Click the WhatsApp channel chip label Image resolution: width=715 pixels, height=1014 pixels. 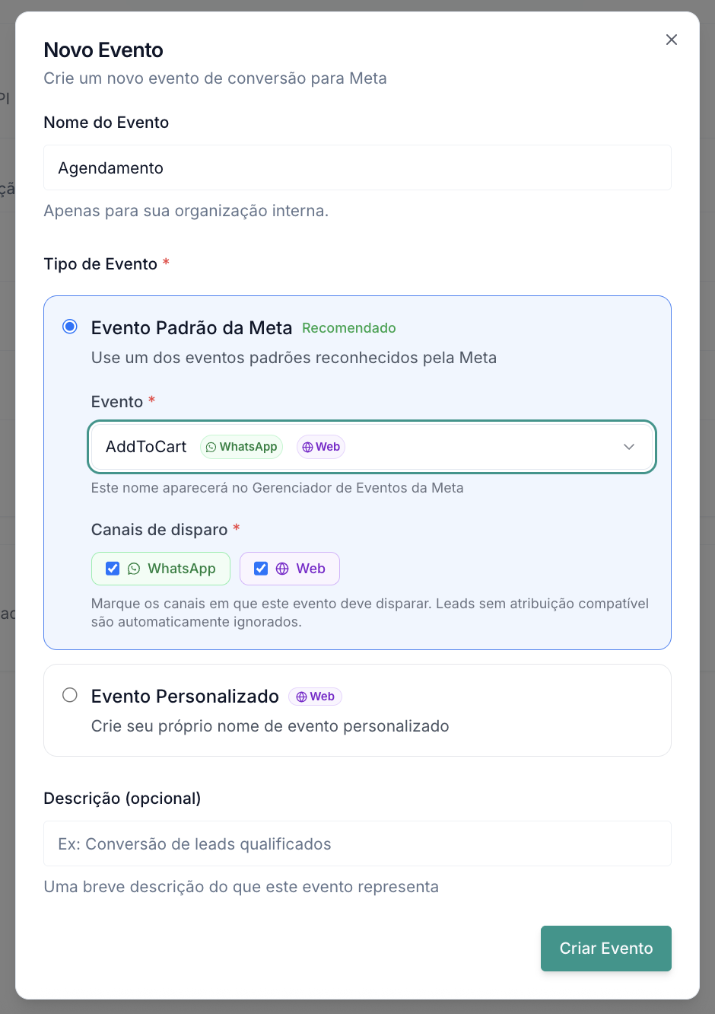pyautogui.click(x=182, y=569)
